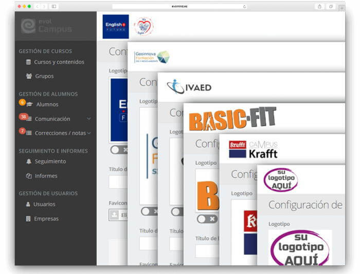The width and height of the screenshot is (360, 274).
Task: Click the Safari address bar
Action: [179, 6]
